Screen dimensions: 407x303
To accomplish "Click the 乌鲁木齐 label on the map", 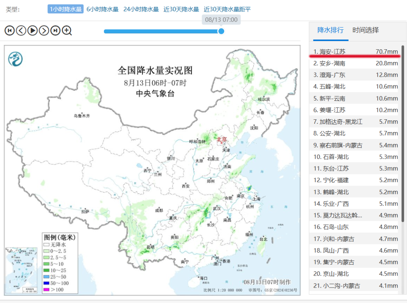I will point(82,116).
